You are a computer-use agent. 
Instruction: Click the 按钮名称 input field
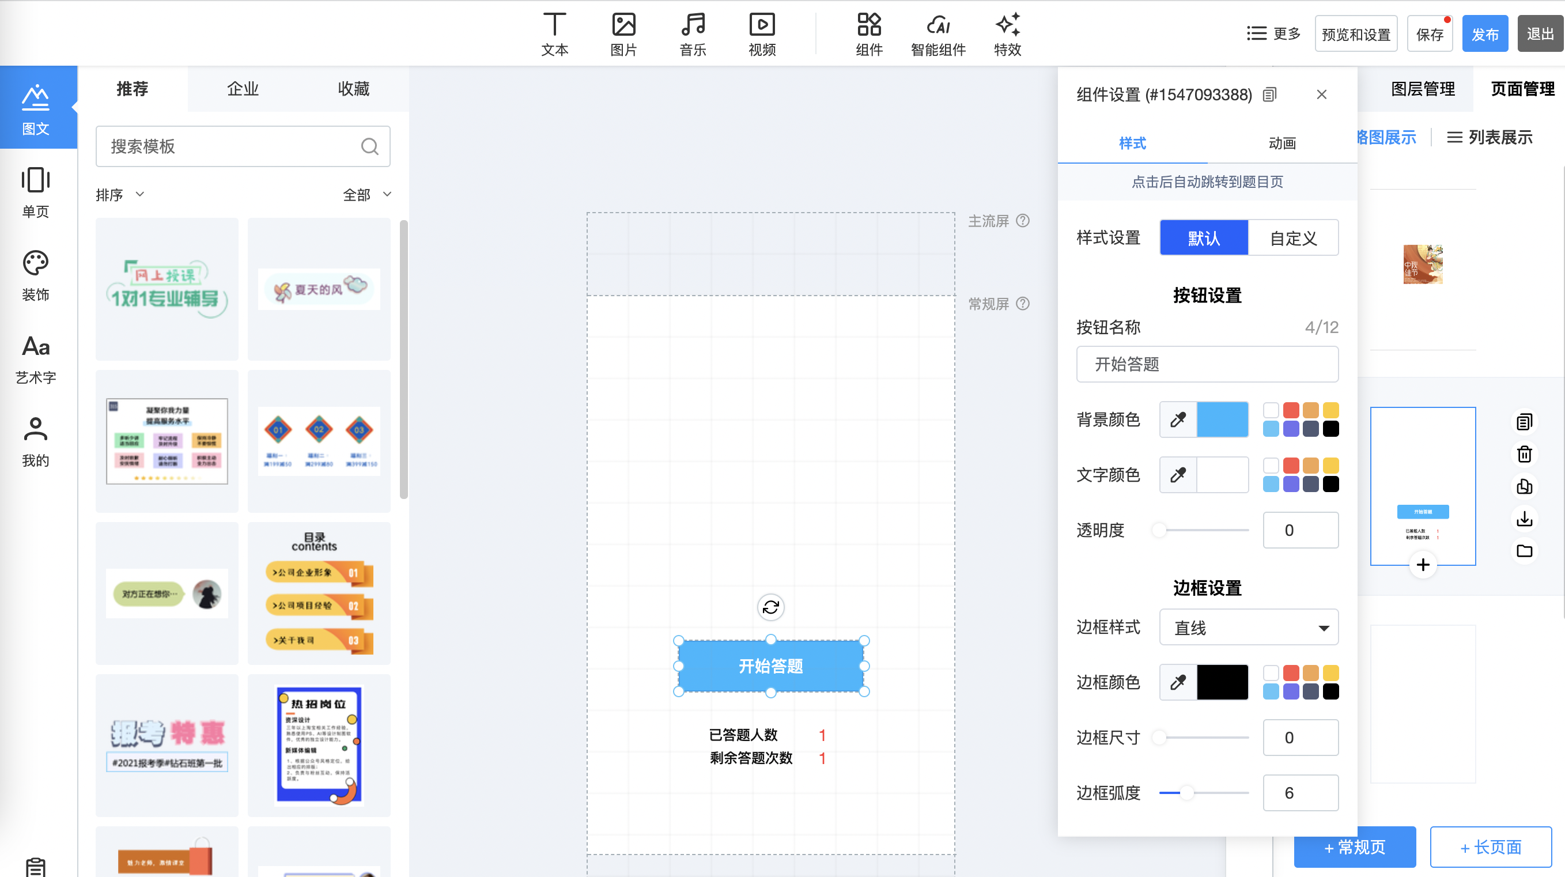pos(1207,364)
